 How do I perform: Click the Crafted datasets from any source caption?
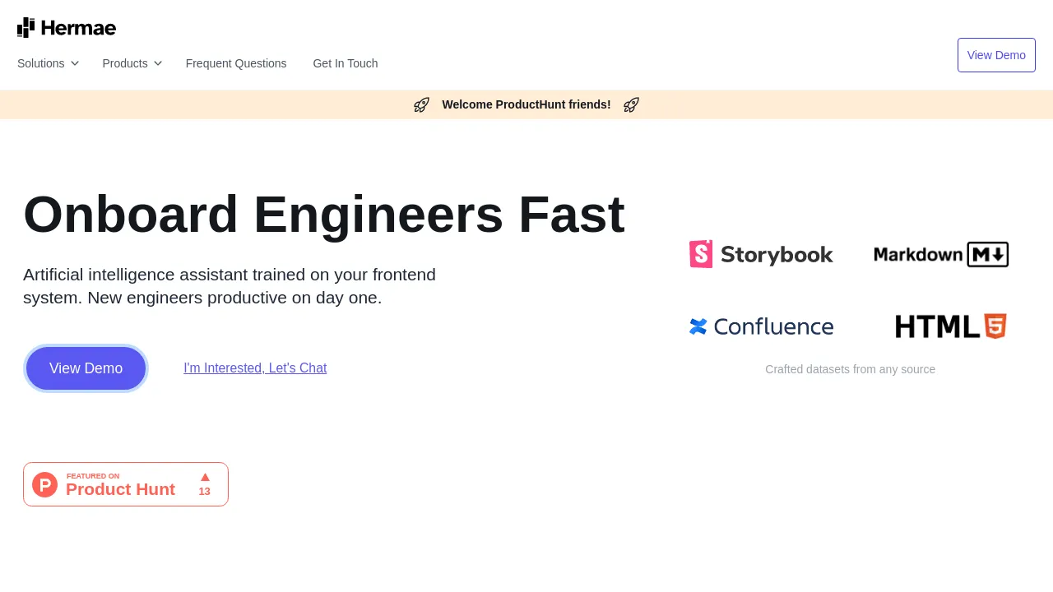pyautogui.click(x=850, y=369)
